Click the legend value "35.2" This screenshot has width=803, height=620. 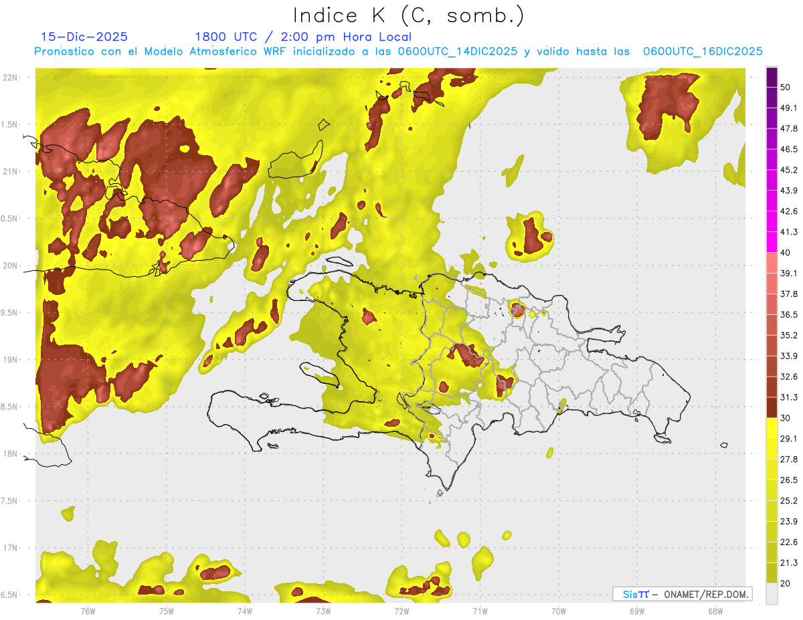pos(789,335)
